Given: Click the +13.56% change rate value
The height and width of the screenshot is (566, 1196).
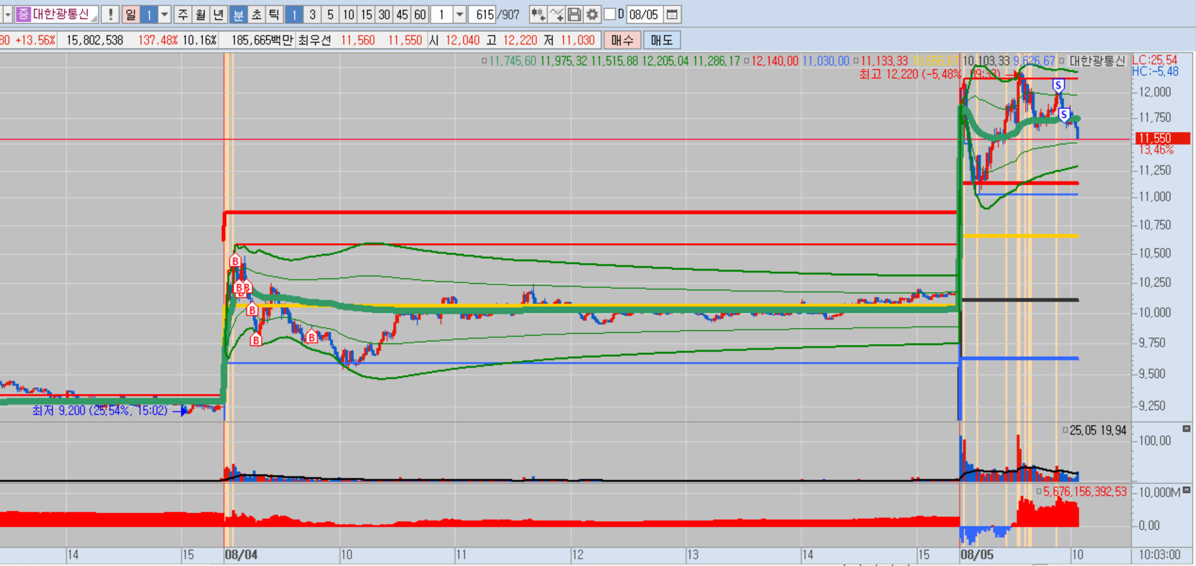Looking at the screenshot, I should [x=35, y=40].
